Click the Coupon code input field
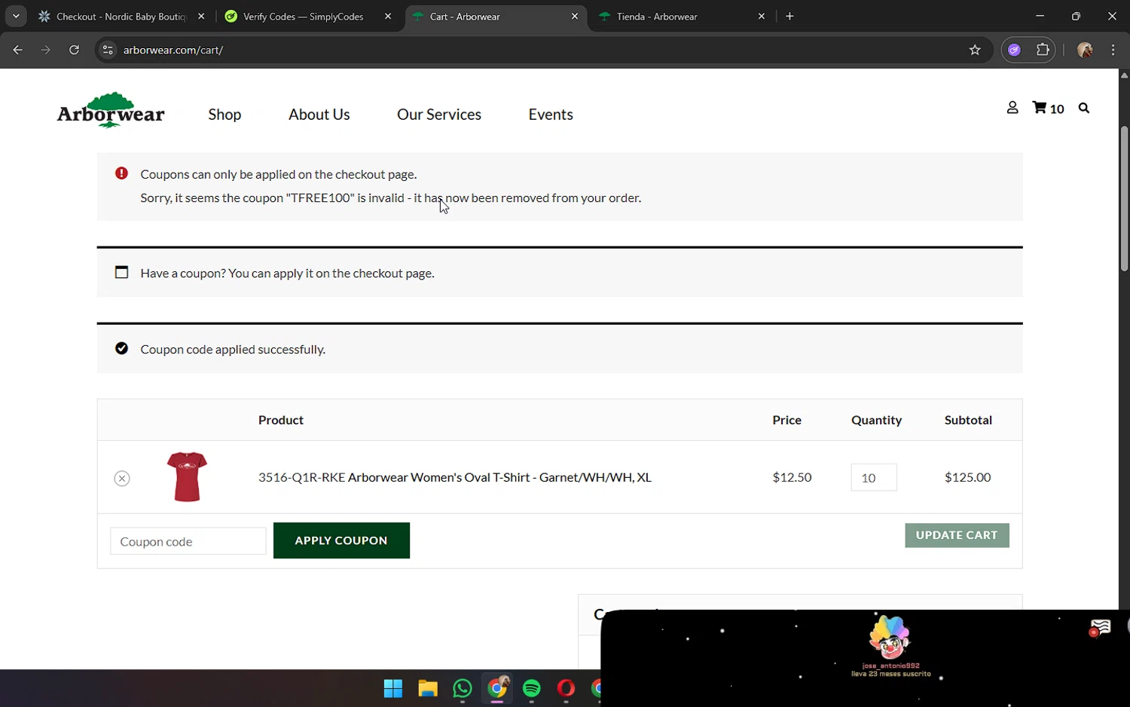 (x=188, y=541)
